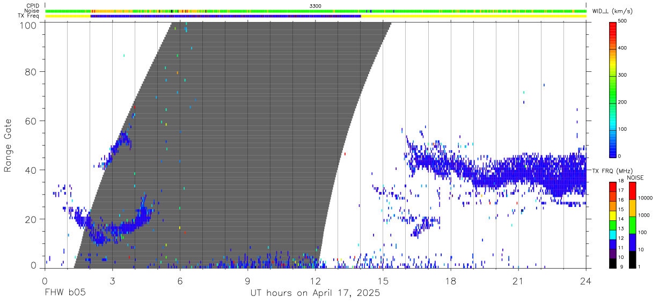The width and height of the screenshot is (659, 304).
Task: Click range gate 60 axis label
Action: (x=30, y=121)
